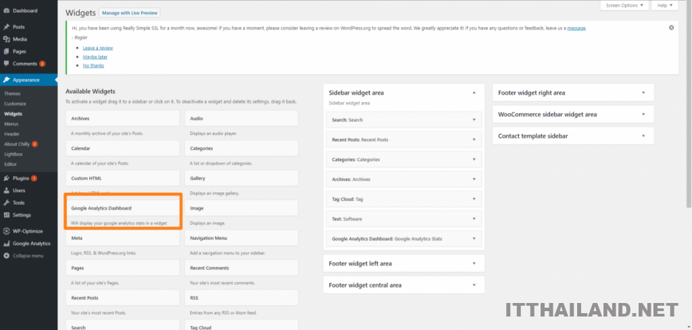Select the Meta available widget

tap(123, 238)
